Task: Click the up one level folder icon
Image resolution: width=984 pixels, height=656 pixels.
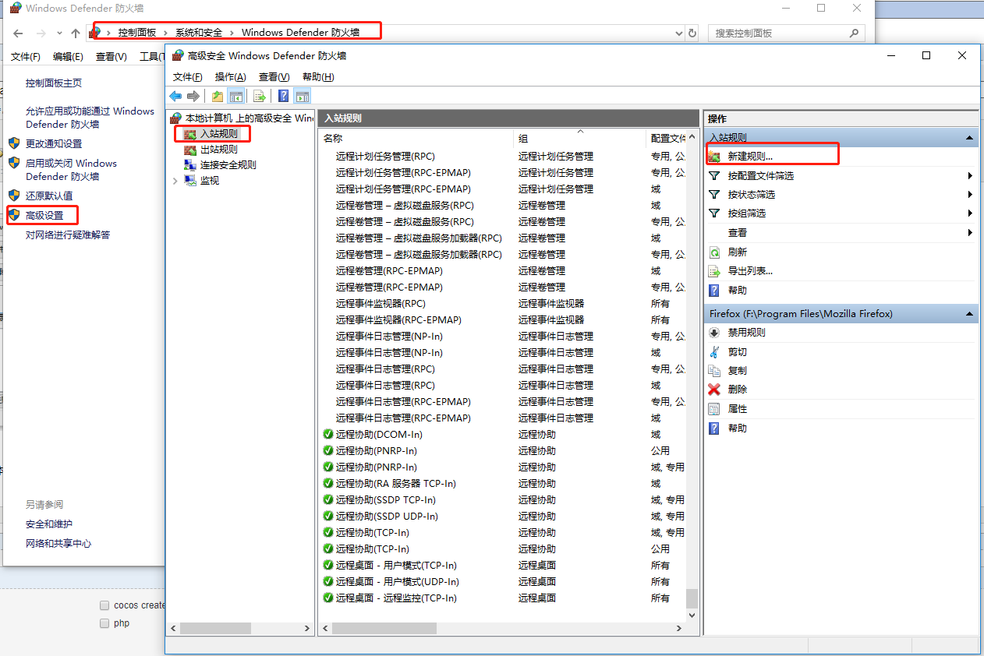Action: [217, 96]
